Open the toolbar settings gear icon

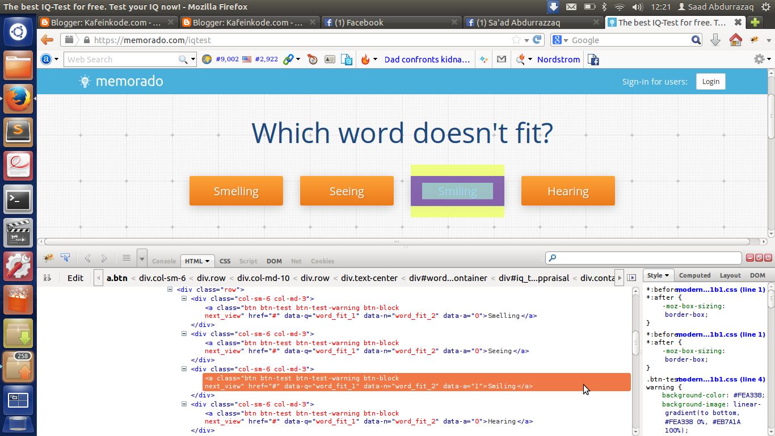(759, 60)
